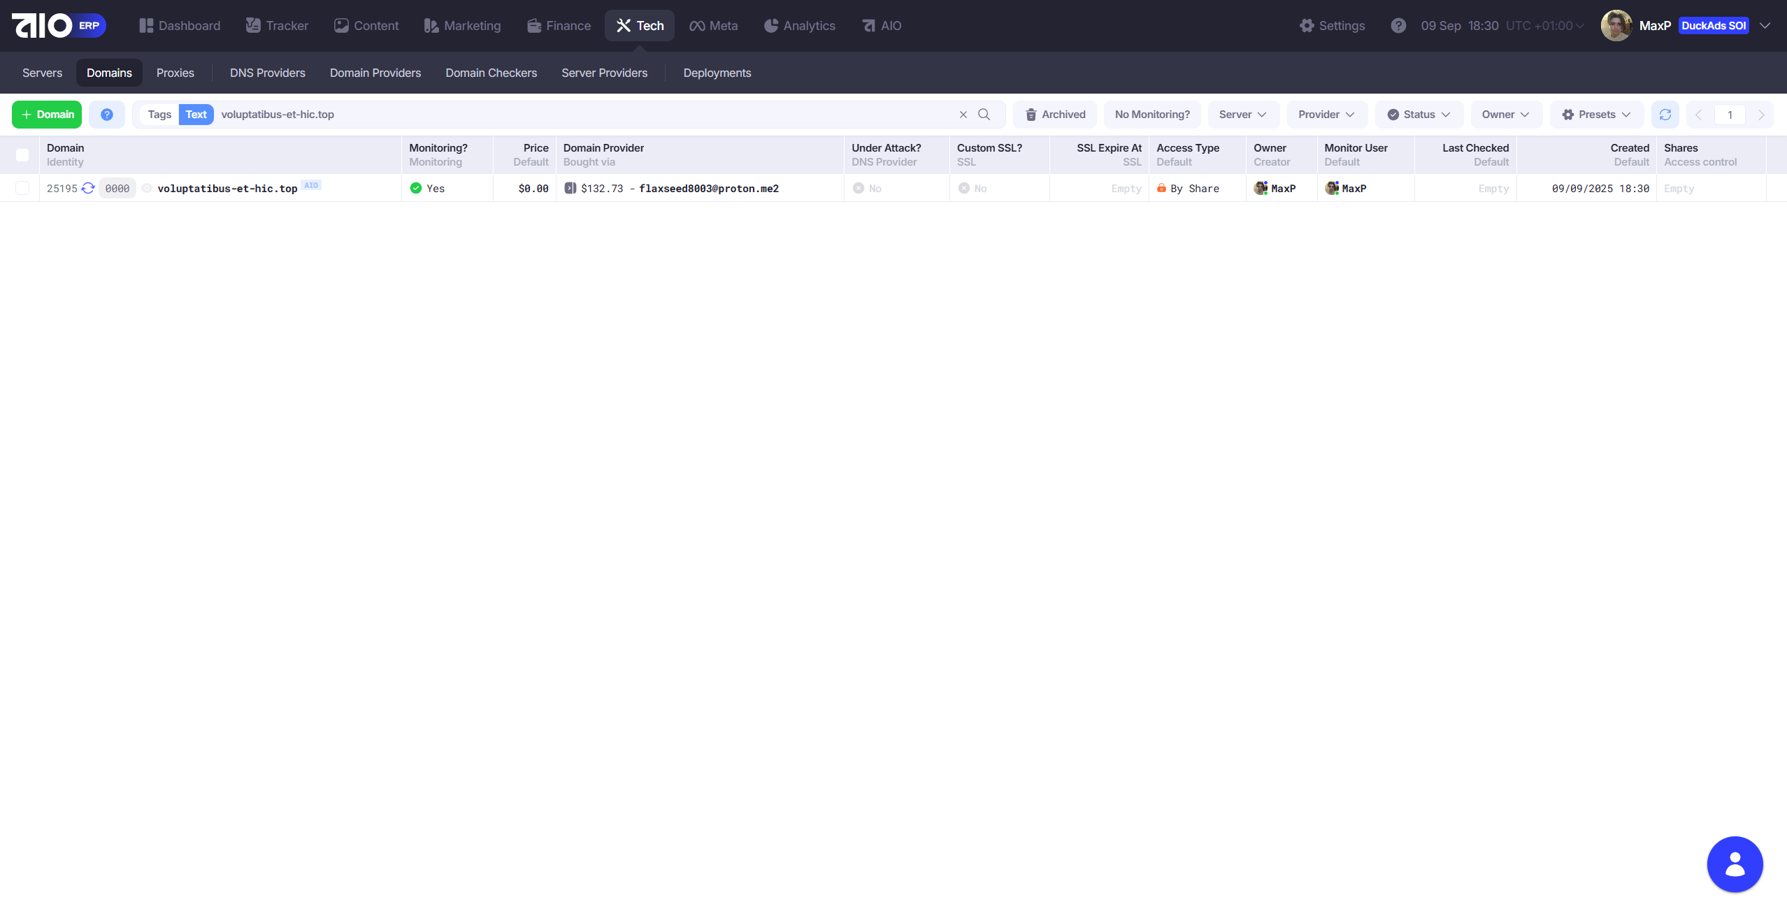Open the Owner filter dropdown

(1506, 115)
